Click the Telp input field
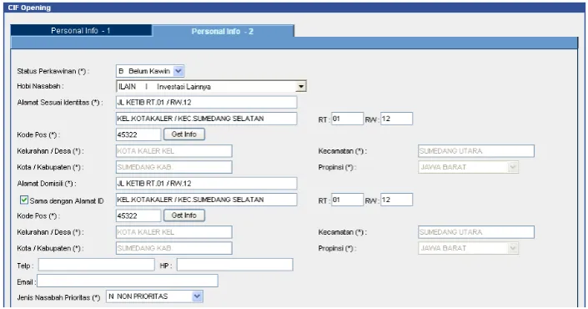Screen dimensions: 588x309 click(x=97, y=265)
